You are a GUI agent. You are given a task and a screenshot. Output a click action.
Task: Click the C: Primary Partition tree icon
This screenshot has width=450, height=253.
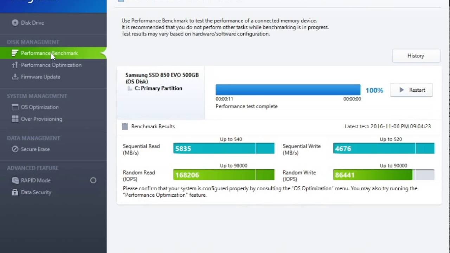point(130,88)
